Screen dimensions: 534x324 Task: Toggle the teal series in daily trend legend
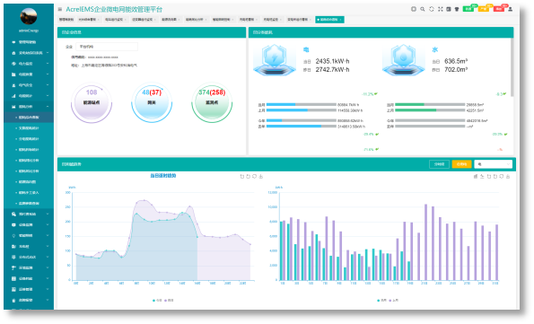(x=157, y=300)
